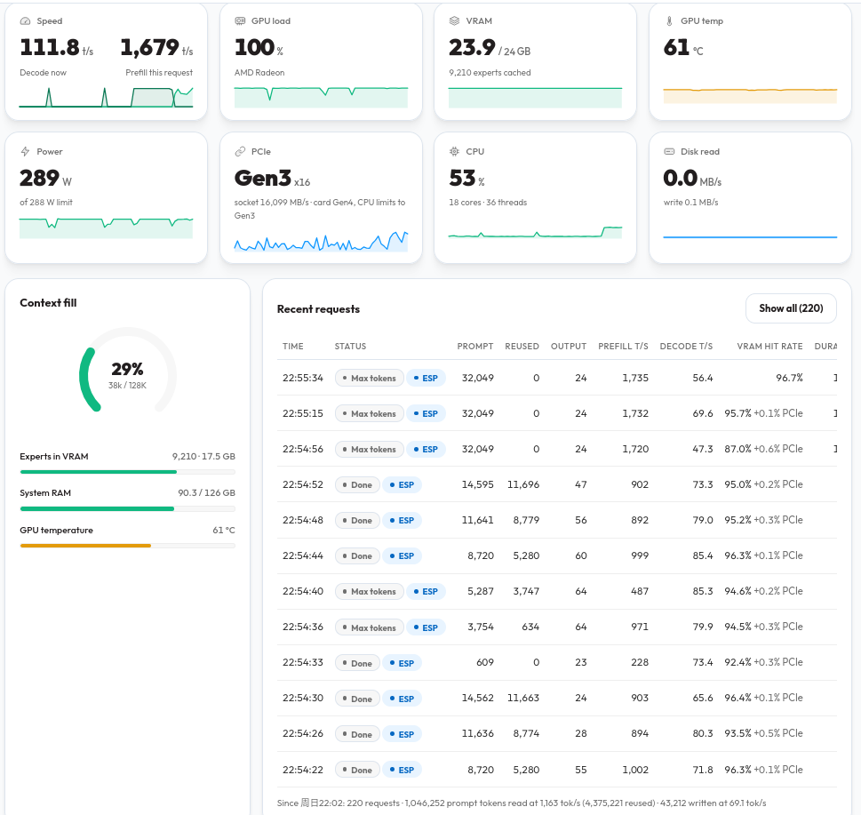The height and width of the screenshot is (815, 861).
Task: Click the Max tokens badge in the 22:54:40 row
Action: pyautogui.click(x=369, y=592)
